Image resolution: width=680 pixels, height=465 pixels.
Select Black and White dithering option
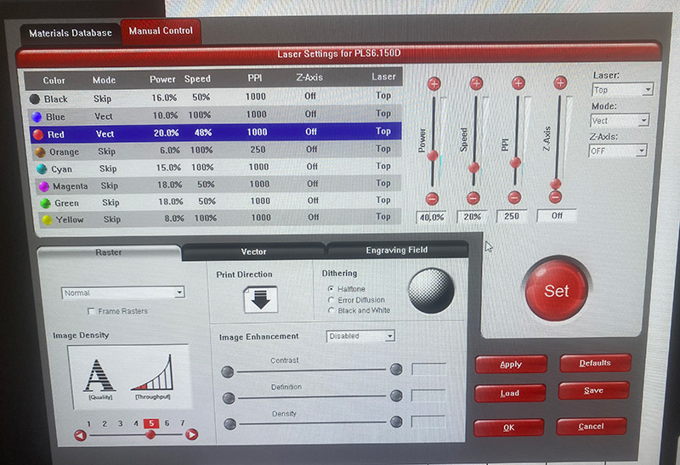331,310
